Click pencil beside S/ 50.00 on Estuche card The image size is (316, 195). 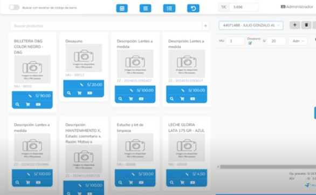pyautogui.click(x=133, y=174)
